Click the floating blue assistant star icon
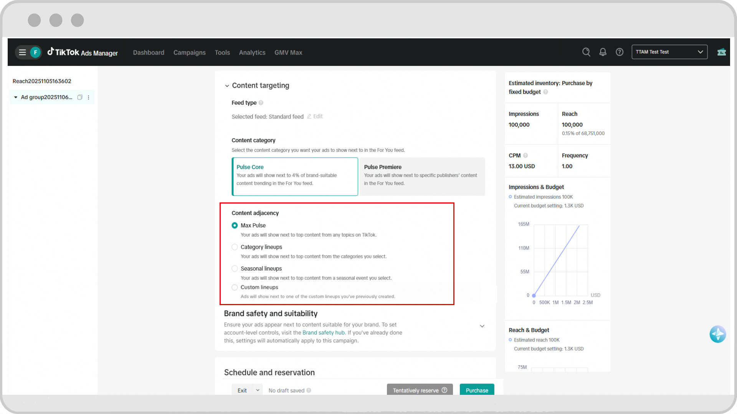Screen dimensions: 737x414 [x=717, y=334]
